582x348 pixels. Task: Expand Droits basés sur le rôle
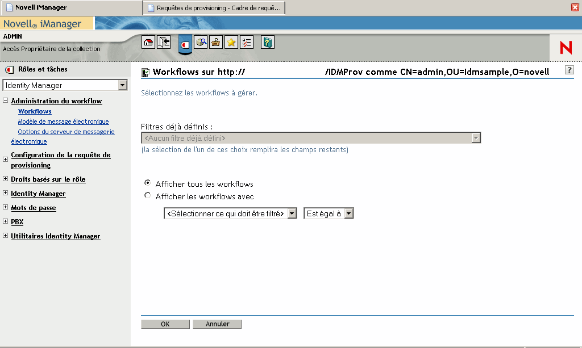(x=5, y=179)
